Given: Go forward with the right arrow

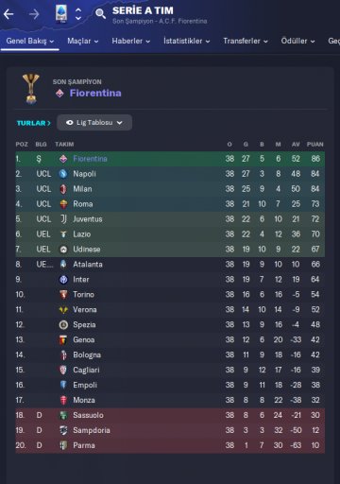Looking at the screenshot, I should (34, 14).
